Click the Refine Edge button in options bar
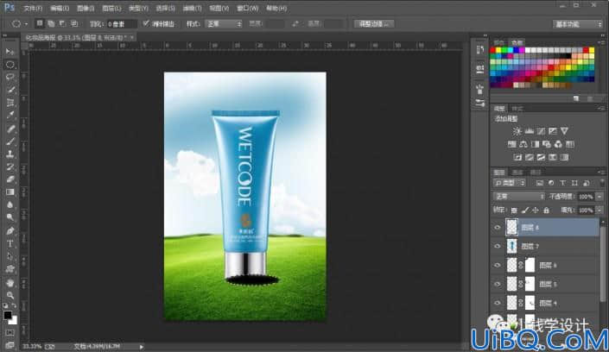Screen dimensions: 609x352 point(374,24)
